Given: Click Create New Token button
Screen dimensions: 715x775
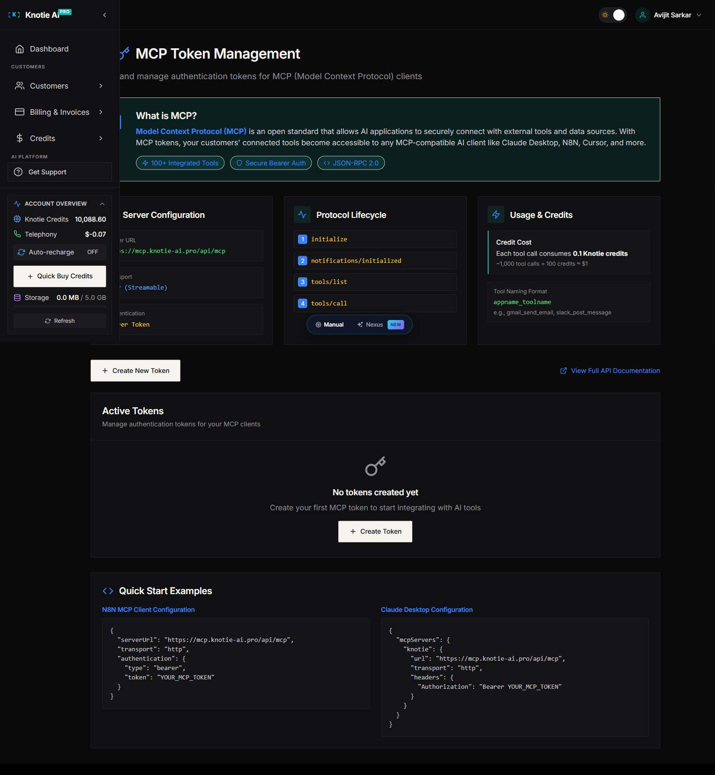Looking at the screenshot, I should [135, 371].
